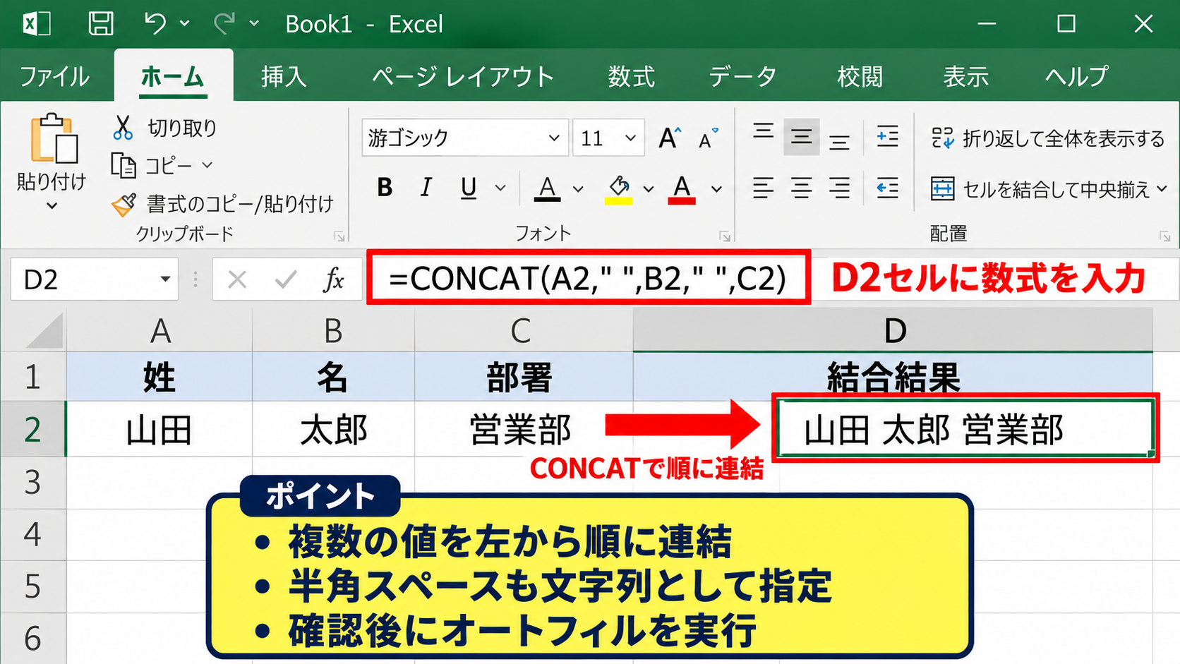Viewport: 1180px width, 664px height.
Task: Click the Paste (貼り付け) clipboard icon
Action: [53, 139]
